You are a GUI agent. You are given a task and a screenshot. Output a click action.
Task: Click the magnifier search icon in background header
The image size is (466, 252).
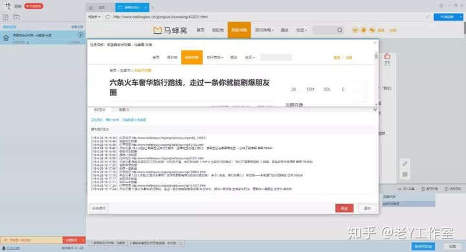tap(340, 30)
